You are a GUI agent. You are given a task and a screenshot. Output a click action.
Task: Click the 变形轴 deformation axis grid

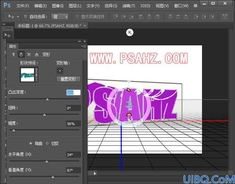(x=60, y=71)
